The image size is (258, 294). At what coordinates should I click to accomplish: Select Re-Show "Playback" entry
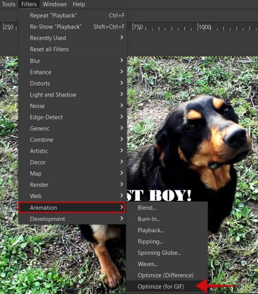(x=56, y=27)
